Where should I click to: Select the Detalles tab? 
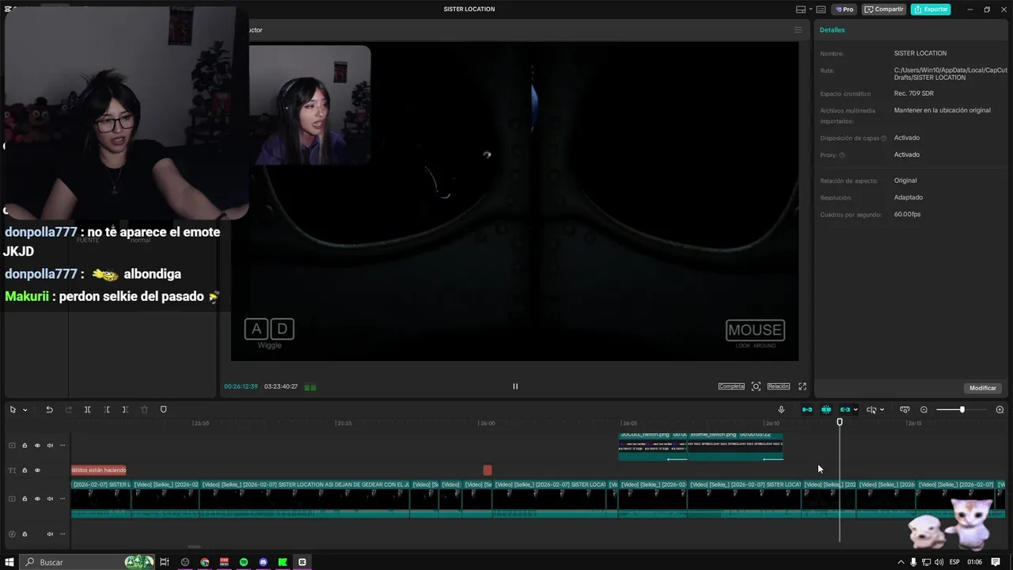click(832, 30)
